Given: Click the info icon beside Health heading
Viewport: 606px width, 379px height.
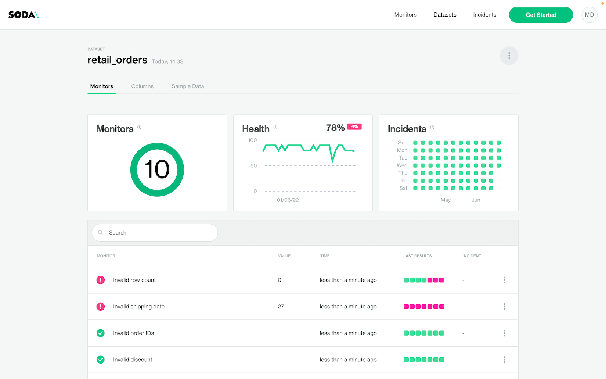Looking at the screenshot, I should click(x=275, y=128).
